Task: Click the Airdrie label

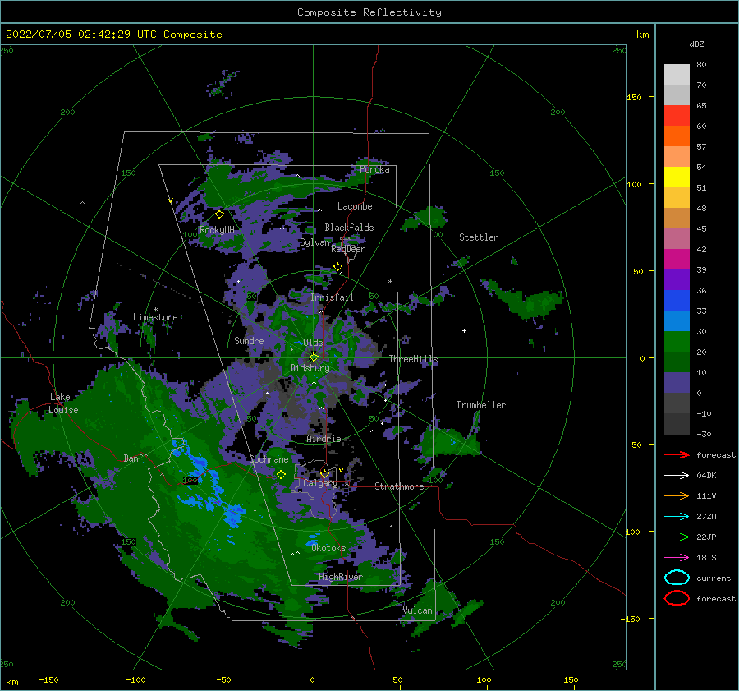Action: 324,439
